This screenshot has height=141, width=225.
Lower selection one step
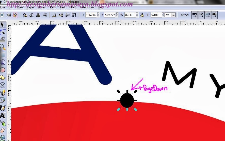[61, 15]
